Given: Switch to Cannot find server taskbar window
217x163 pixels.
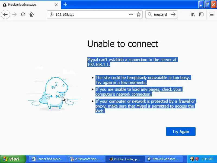Looking at the screenshot, I should 48,159.
